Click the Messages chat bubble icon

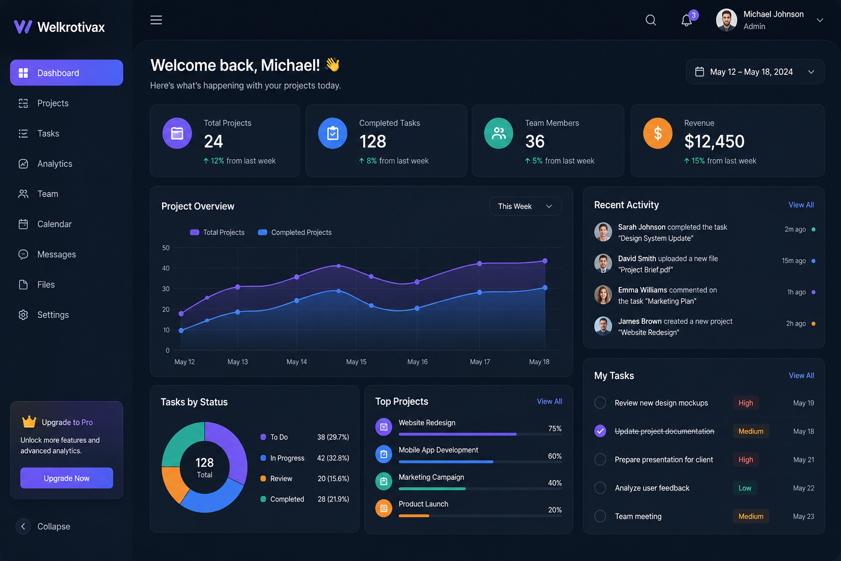(23, 254)
